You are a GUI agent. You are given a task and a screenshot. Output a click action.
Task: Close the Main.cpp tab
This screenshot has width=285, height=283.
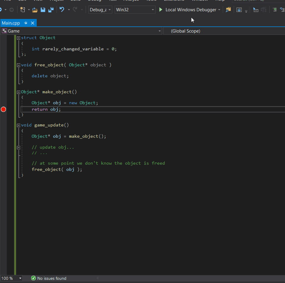tap(33, 23)
